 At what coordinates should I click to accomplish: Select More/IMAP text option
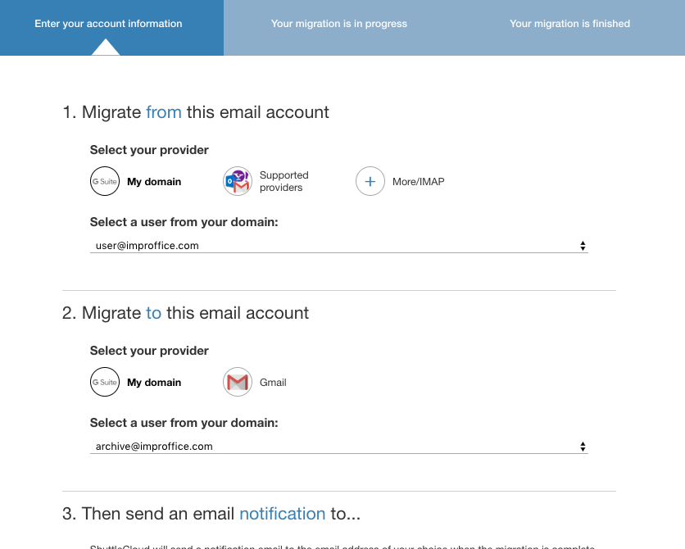point(418,182)
